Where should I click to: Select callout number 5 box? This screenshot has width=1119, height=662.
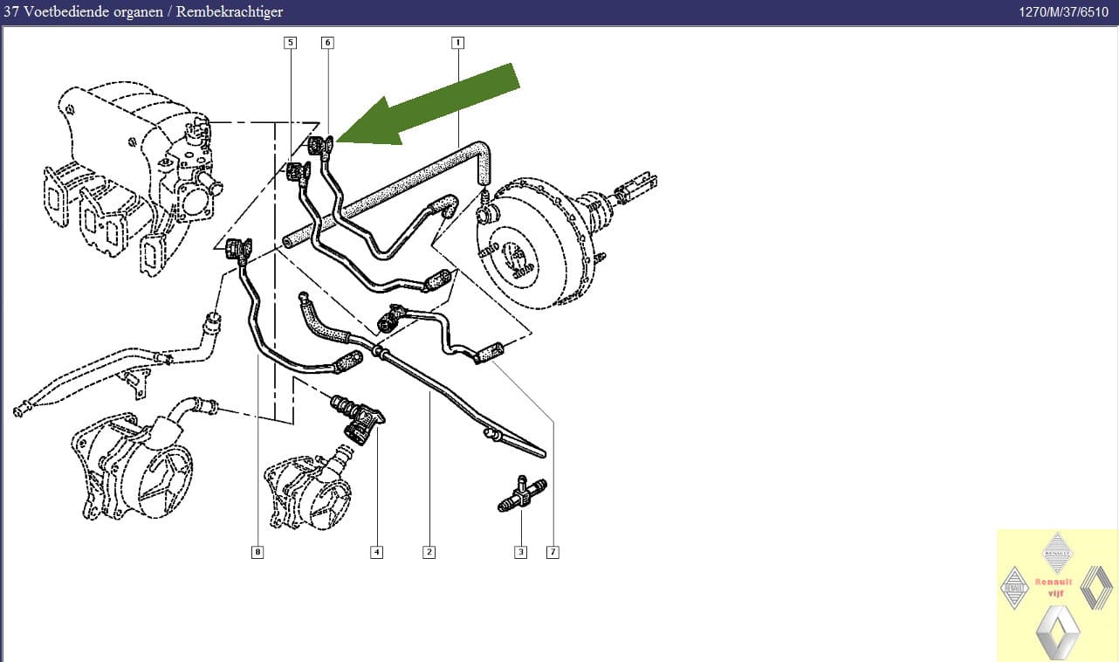pos(290,42)
